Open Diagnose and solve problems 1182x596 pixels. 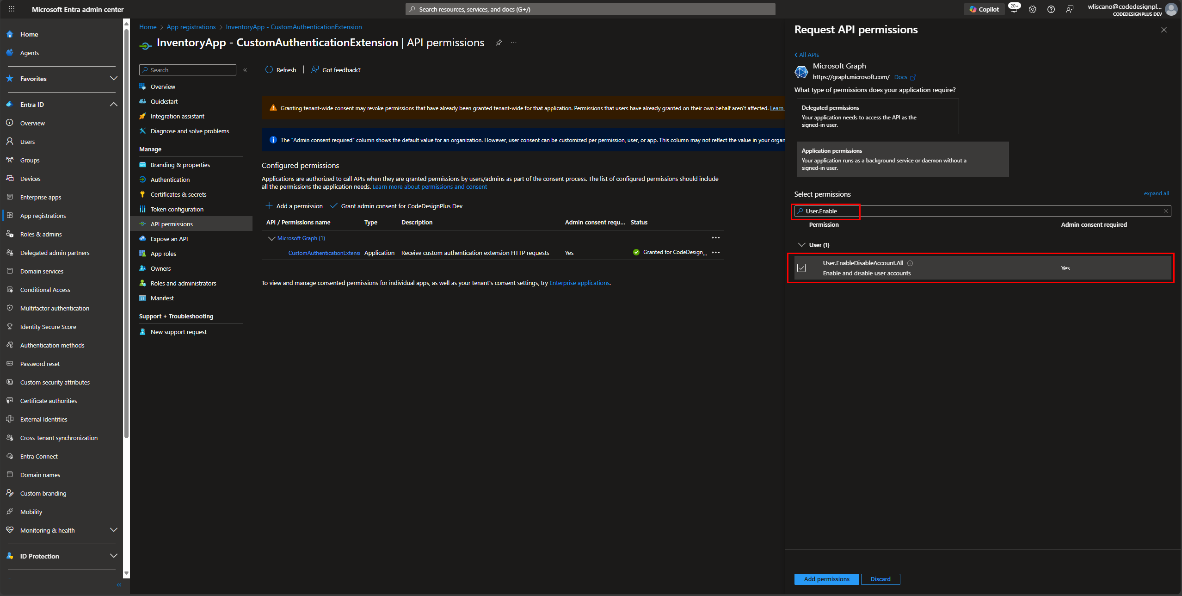click(x=190, y=131)
